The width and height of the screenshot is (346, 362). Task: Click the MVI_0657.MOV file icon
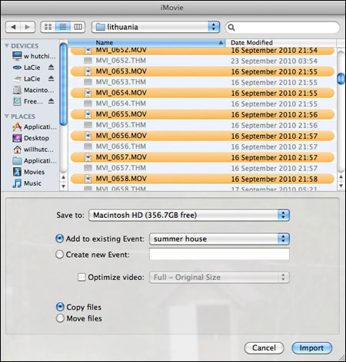click(x=88, y=157)
